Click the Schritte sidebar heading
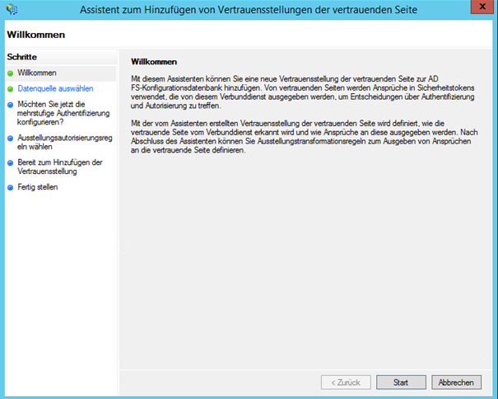 click(x=22, y=57)
